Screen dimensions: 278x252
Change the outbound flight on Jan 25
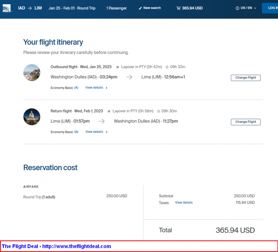(x=246, y=78)
